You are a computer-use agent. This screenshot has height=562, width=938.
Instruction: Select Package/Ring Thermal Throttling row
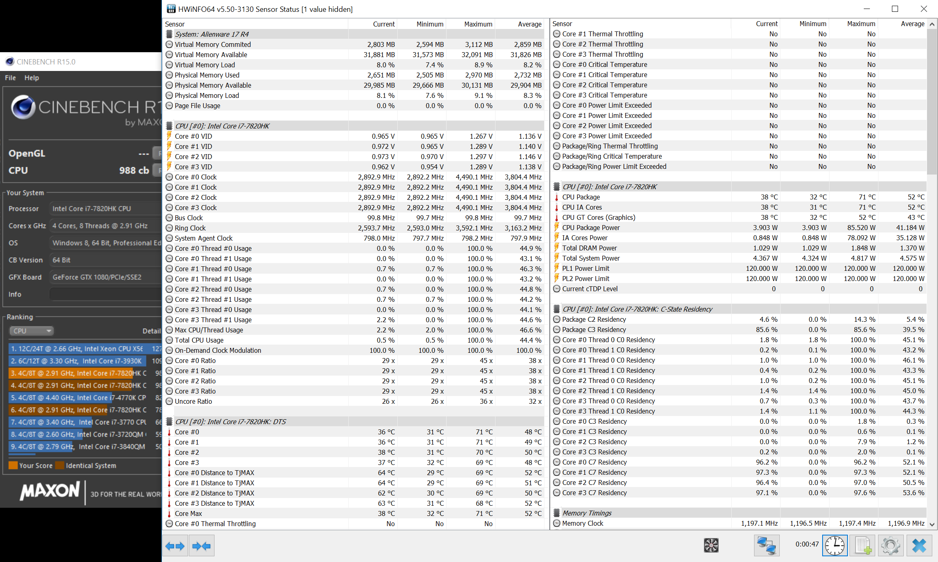(739, 146)
